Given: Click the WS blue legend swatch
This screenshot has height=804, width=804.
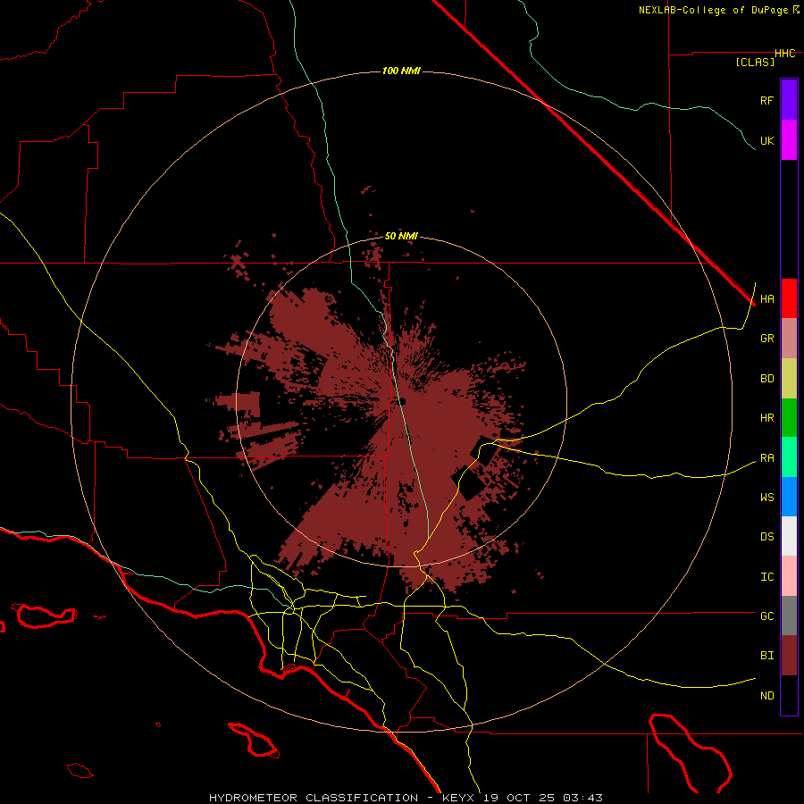Looking at the screenshot, I should 789,497.
